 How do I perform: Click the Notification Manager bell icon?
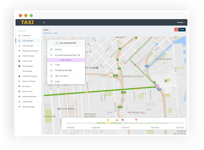point(19,76)
